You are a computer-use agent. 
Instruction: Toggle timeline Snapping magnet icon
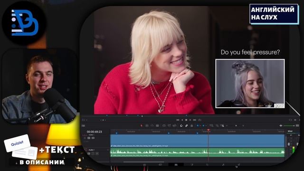coord(181,125)
